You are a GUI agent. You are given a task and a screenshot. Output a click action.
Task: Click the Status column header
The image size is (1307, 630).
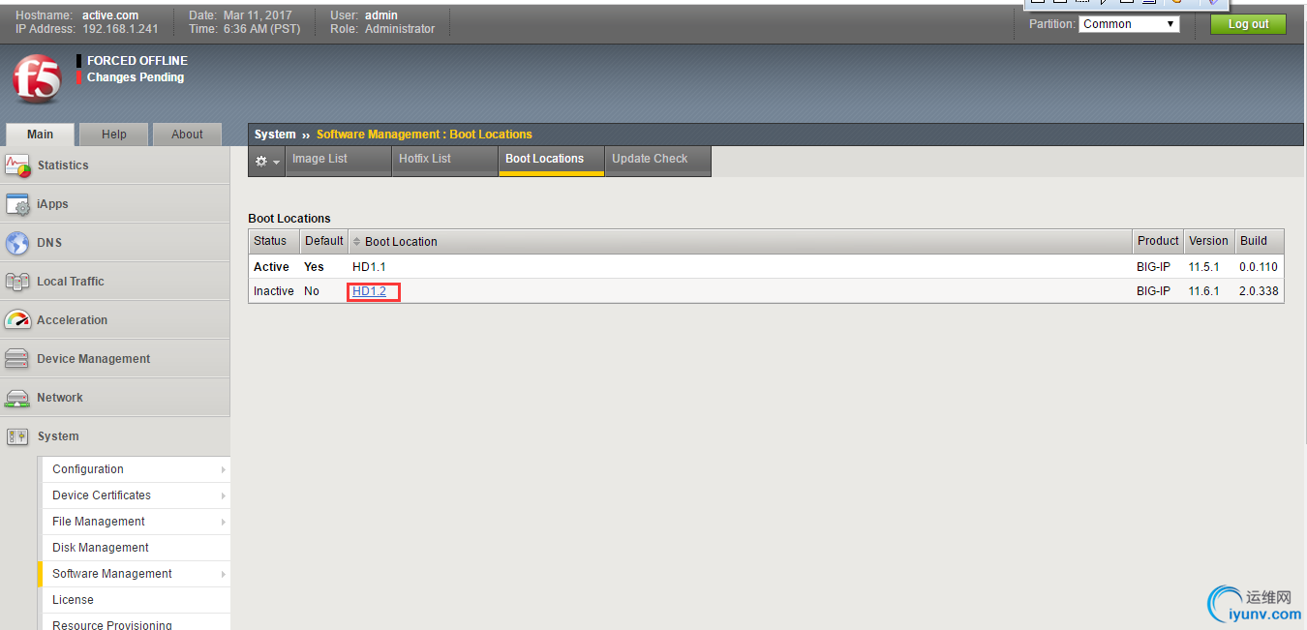[x=274, y=241]
